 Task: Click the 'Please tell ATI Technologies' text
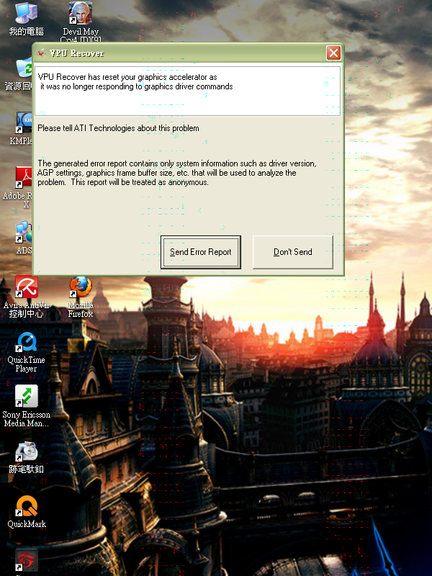point(118,128)
